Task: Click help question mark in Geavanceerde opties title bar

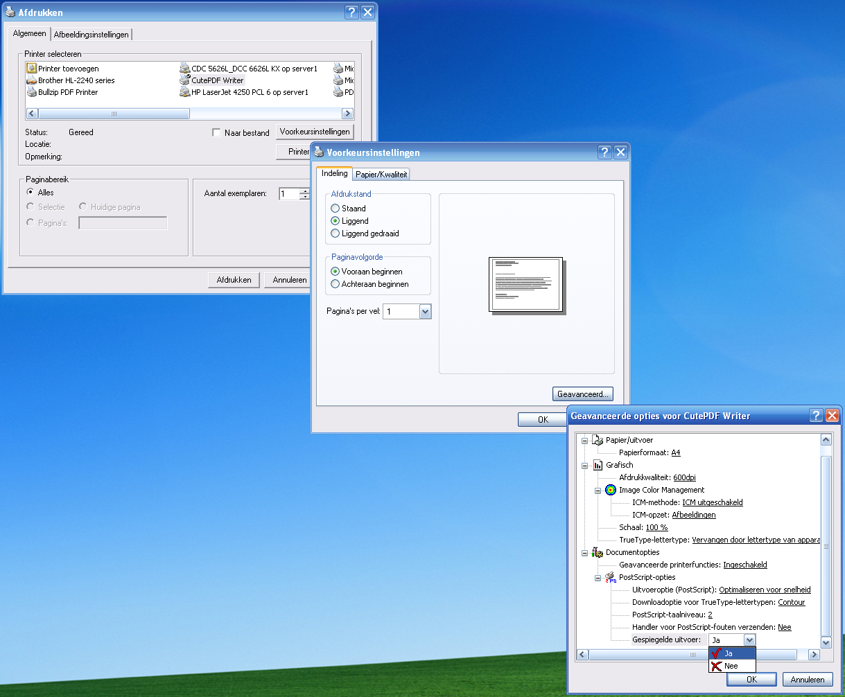Action: click(x=817, y=416)
